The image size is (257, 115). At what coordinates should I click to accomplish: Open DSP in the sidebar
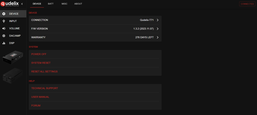coord(13,43)
